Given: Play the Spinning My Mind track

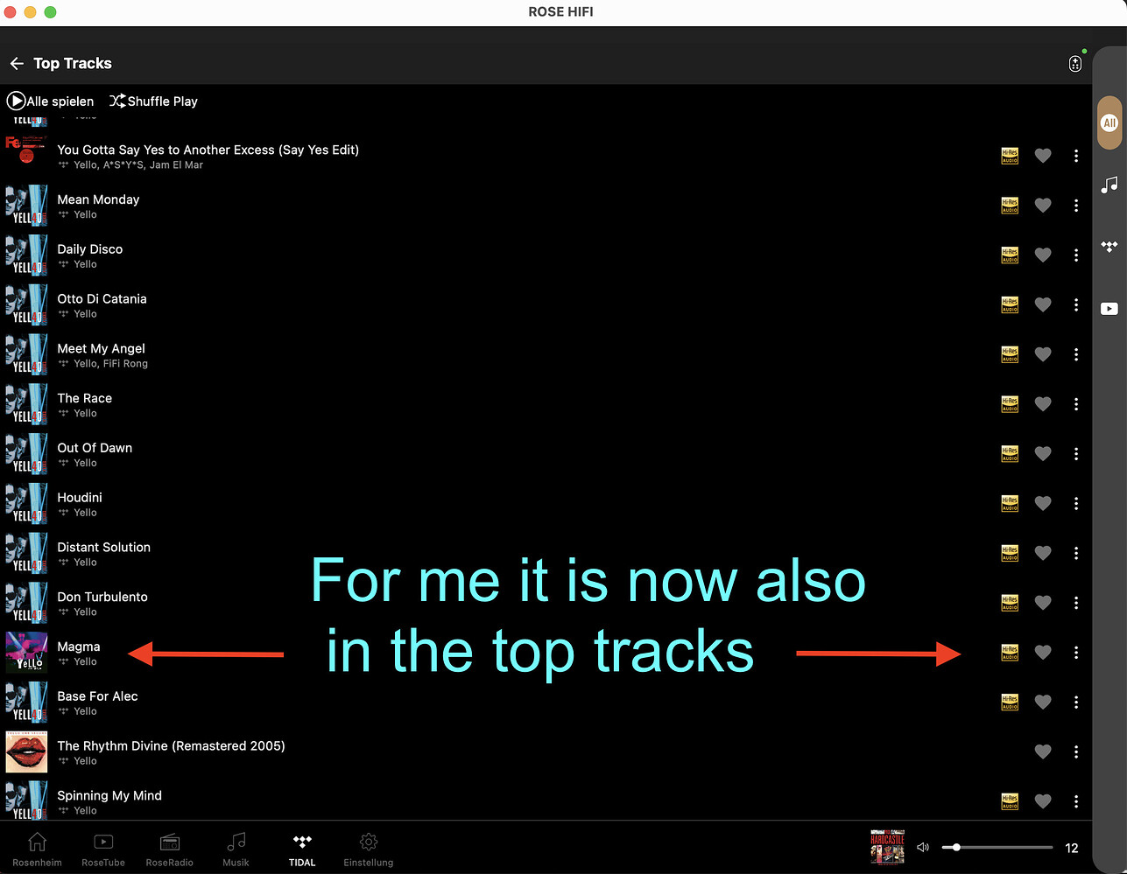Looking at the screenshot, I should coord(109,796).
